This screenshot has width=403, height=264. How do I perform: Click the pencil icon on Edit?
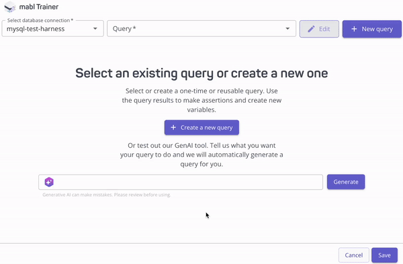click(x=311, y=29)
